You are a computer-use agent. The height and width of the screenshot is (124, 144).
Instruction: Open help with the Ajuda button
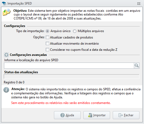pyautogui.click(x=67, y=115)
